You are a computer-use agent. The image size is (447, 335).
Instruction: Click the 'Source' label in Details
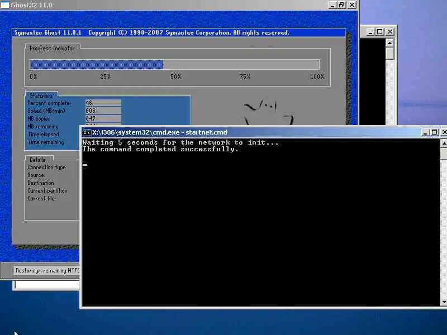(x=36, y=175)
